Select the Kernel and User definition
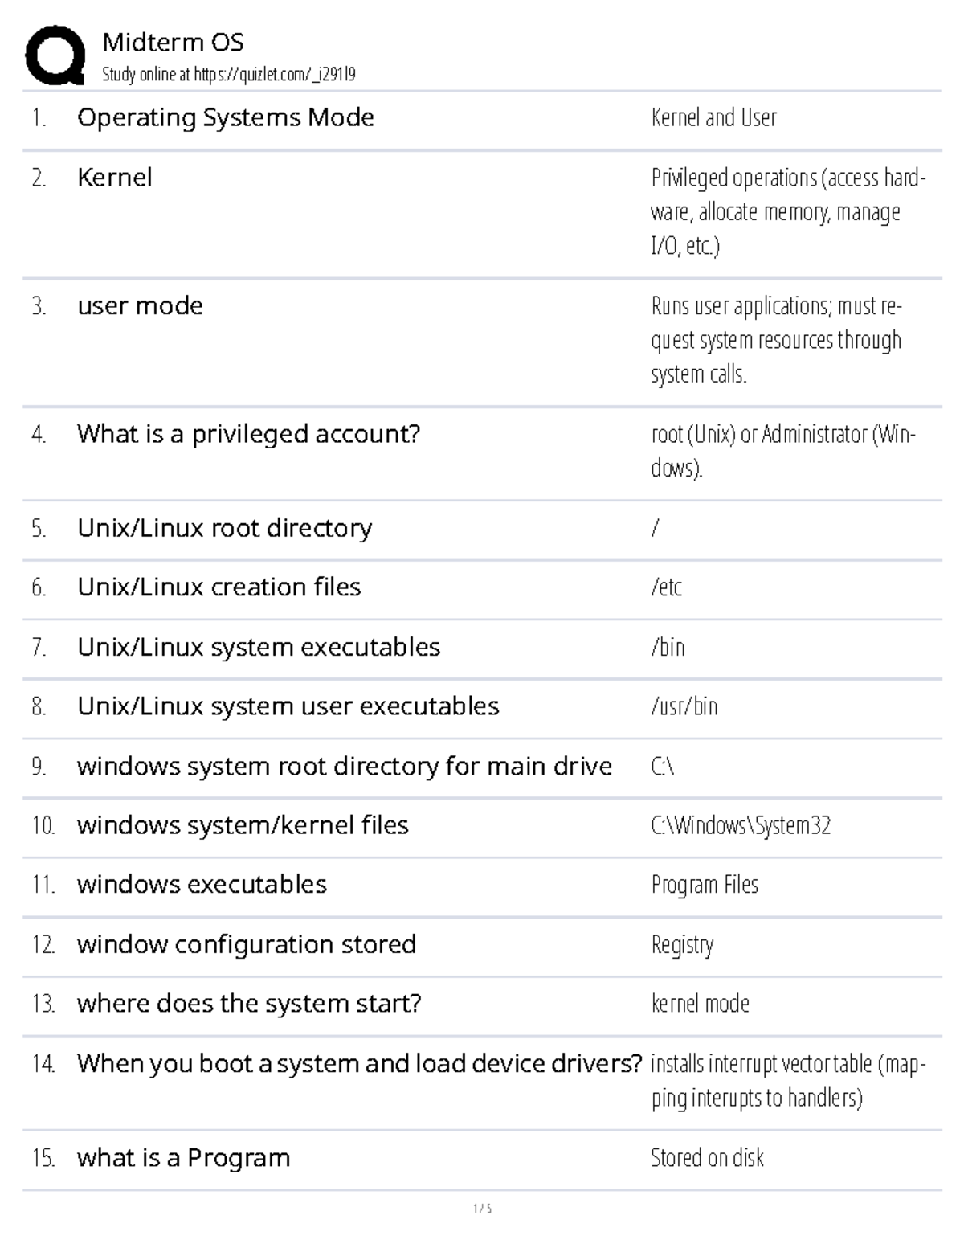The image size is (964, 1248). pos(713,117)
